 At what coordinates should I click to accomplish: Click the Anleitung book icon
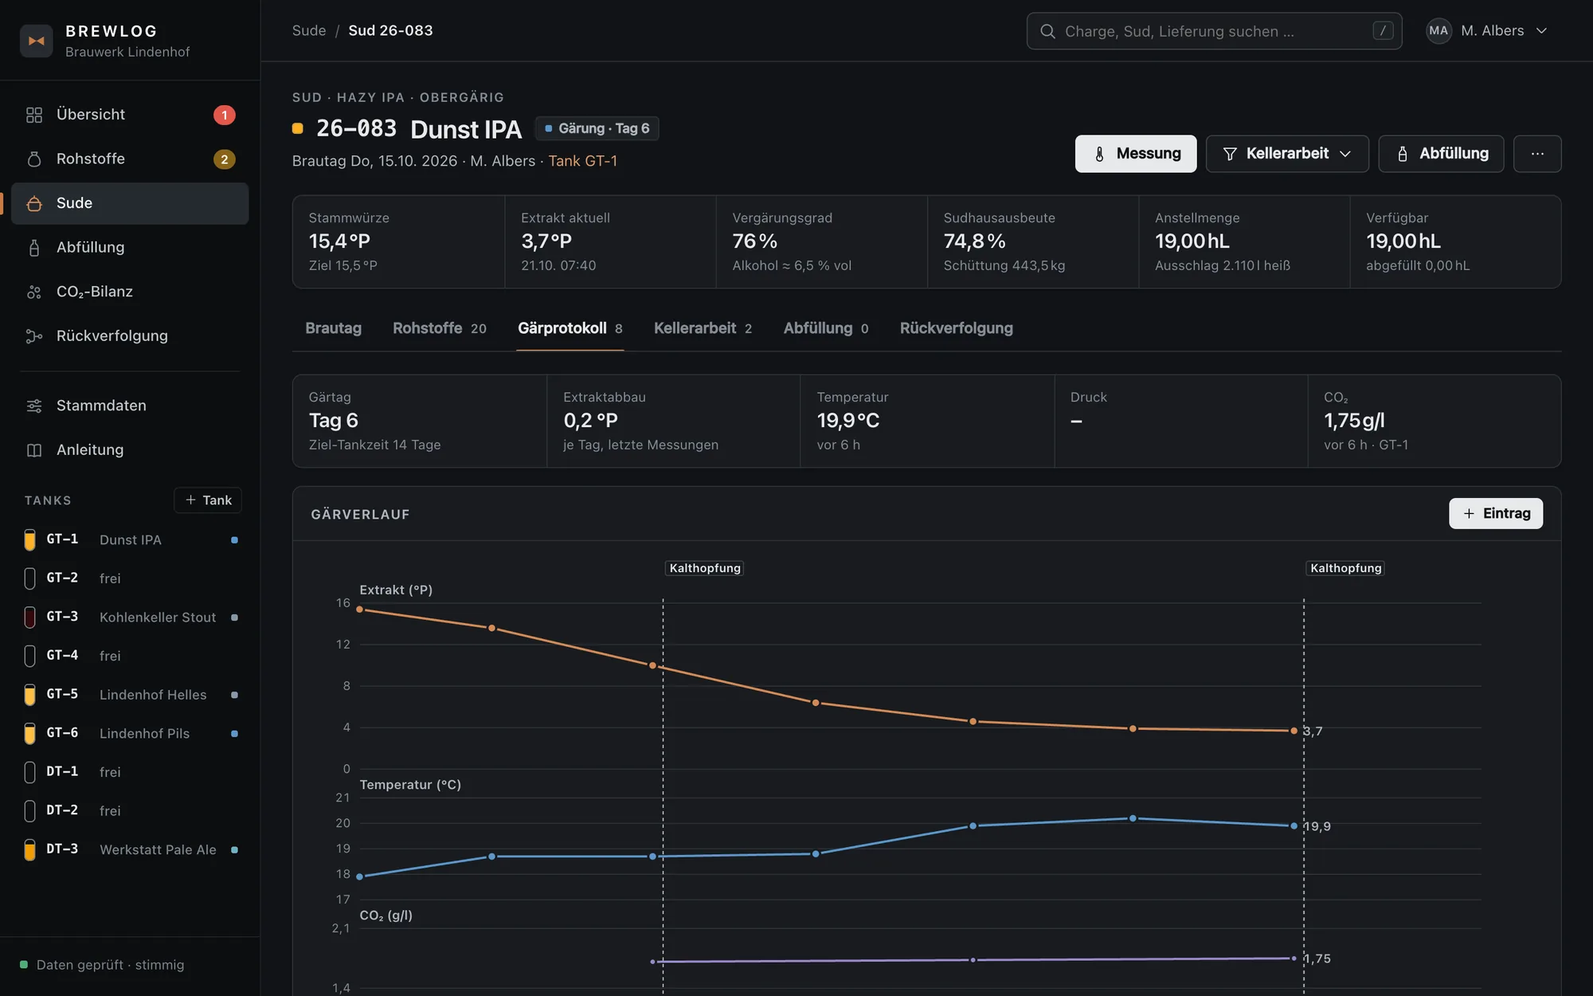tap(34, 450)
